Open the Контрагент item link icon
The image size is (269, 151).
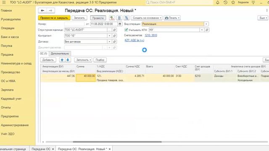114,36
